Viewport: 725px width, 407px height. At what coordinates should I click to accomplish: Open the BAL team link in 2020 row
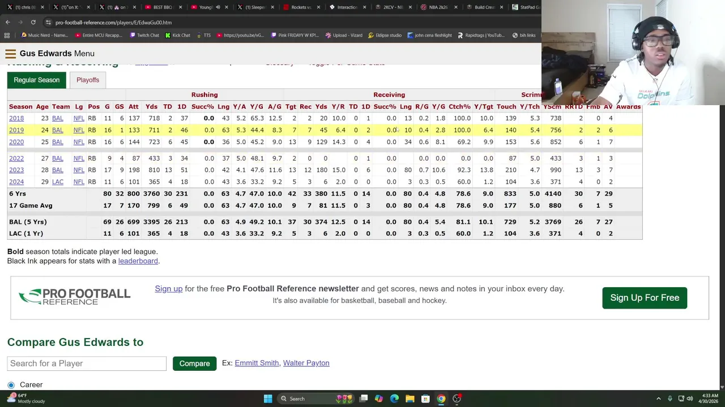(58, 142)
